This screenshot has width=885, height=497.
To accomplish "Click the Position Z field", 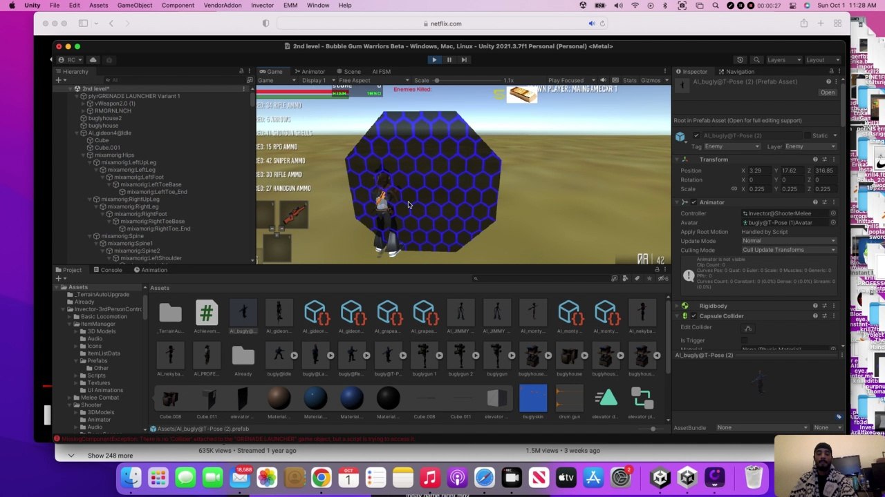I will click(824, 170).
